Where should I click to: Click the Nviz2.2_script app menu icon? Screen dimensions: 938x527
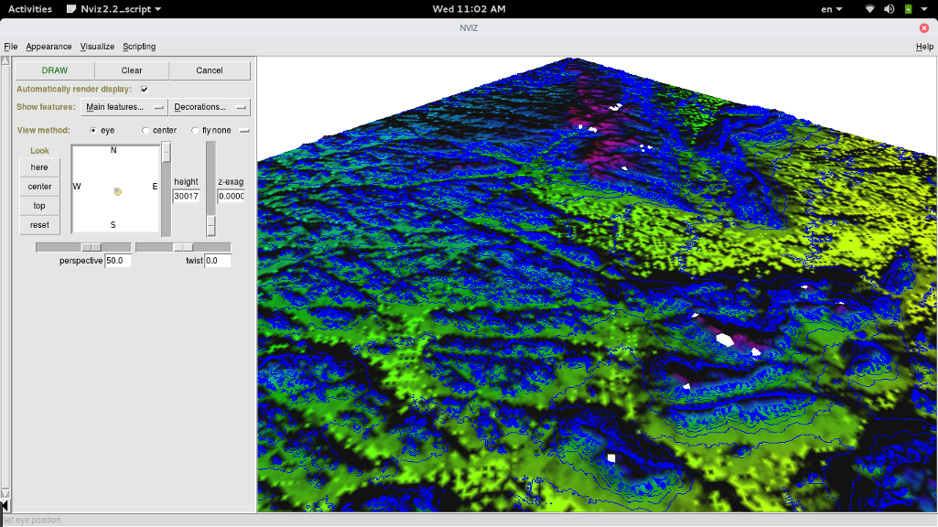71,8
